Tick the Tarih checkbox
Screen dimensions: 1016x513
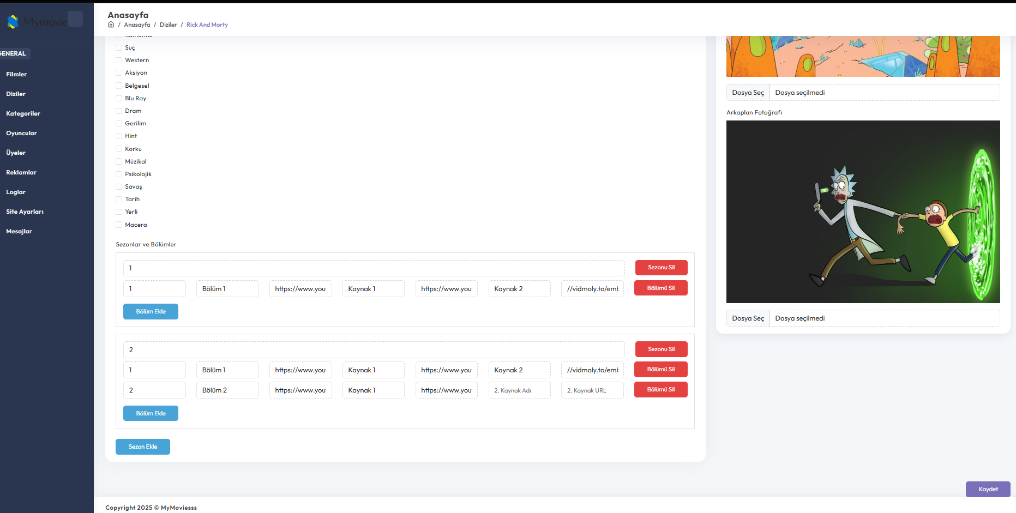point(119,199)
